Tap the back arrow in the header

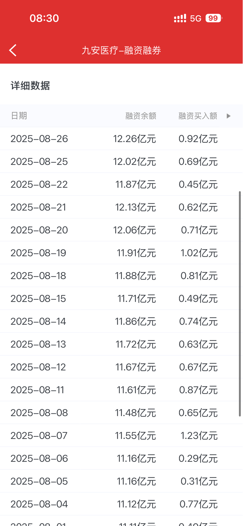13,50
